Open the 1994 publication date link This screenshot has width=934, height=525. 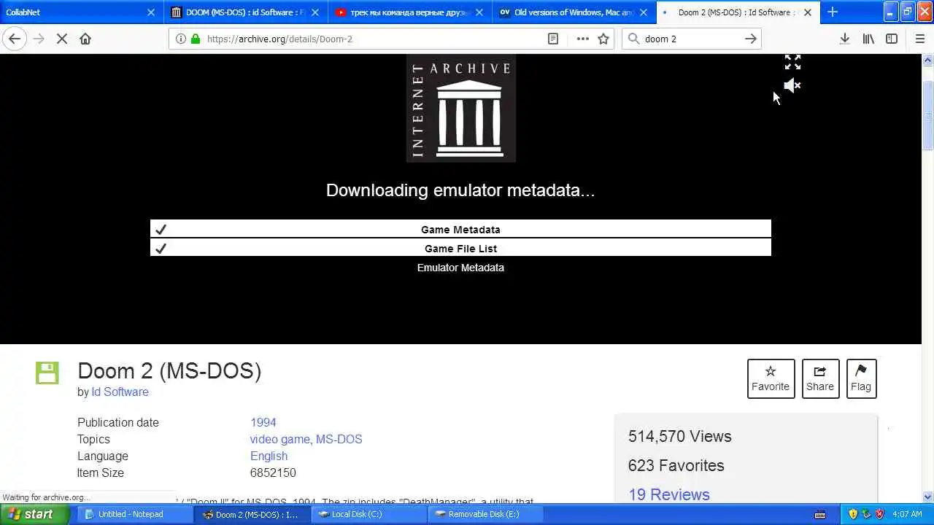(x=263, y=422)
